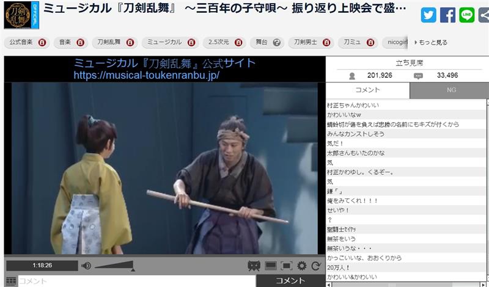Share the video on Facebook
The height and width of the screenshot is (287, 489).
447,15
